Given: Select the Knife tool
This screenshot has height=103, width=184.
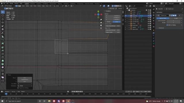Looking at the screenshot, I should (3, 57).
